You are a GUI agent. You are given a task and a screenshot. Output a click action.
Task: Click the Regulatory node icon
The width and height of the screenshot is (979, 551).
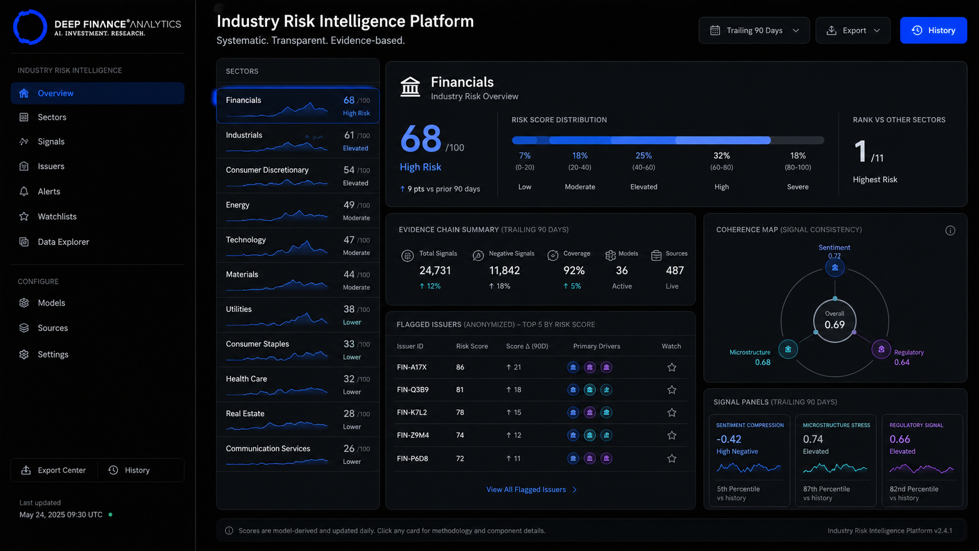click(x=881, y=350)
